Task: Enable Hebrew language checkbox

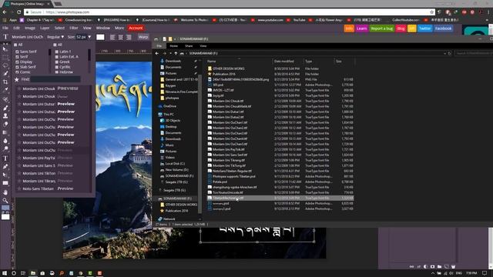Action: click(57, 72)
